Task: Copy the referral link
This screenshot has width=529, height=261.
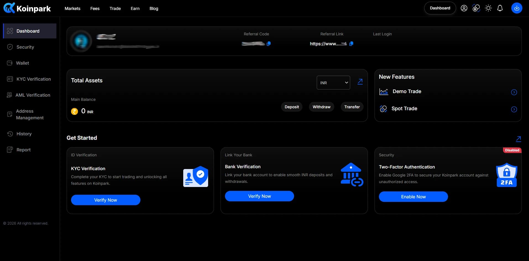Action: point(351,44)
